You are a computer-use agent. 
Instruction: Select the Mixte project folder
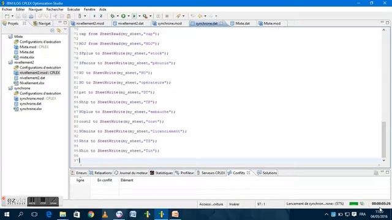tap(18, 37)
